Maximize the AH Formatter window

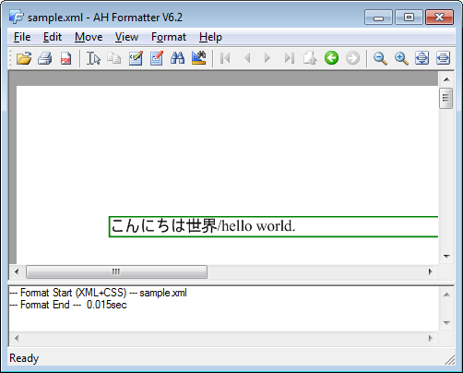[409, 17]
